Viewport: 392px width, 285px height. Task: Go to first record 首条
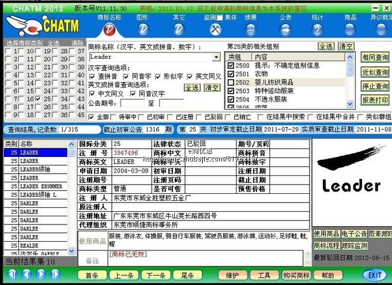pyautogui.click(x=92, y=276)
